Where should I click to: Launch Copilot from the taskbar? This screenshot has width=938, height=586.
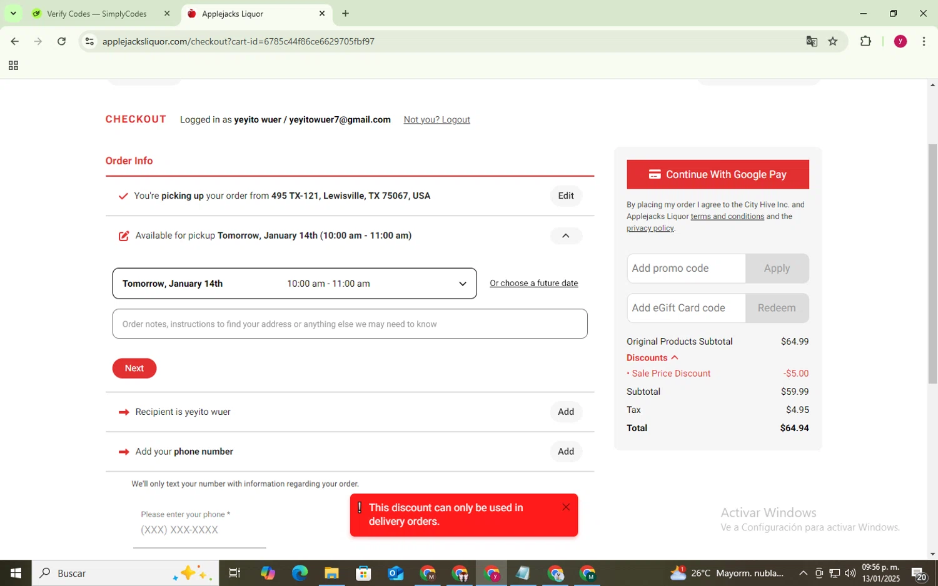268,573
